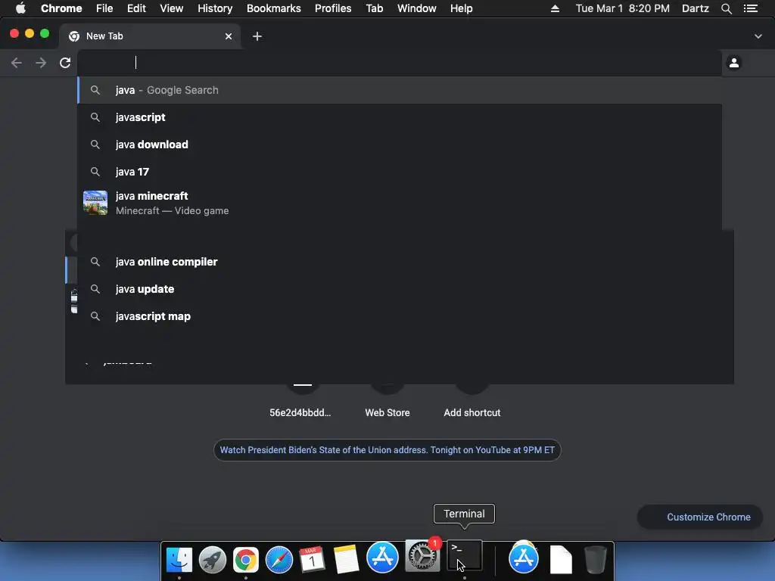
Task: Choose the "javascript" suggestion
Action: pos(400,117)
